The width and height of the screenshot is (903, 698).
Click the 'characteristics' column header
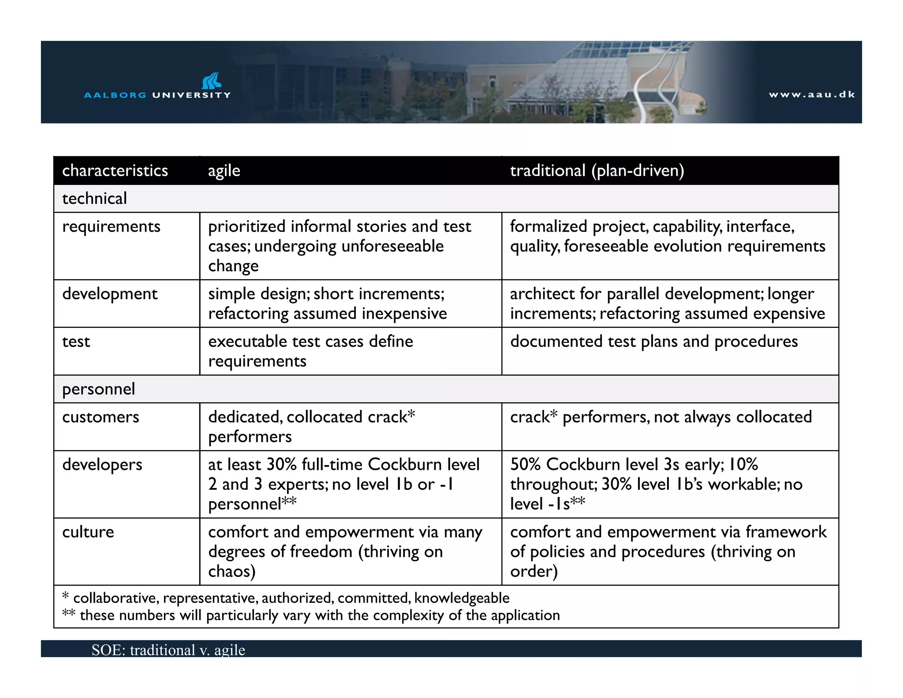(115, 171)
